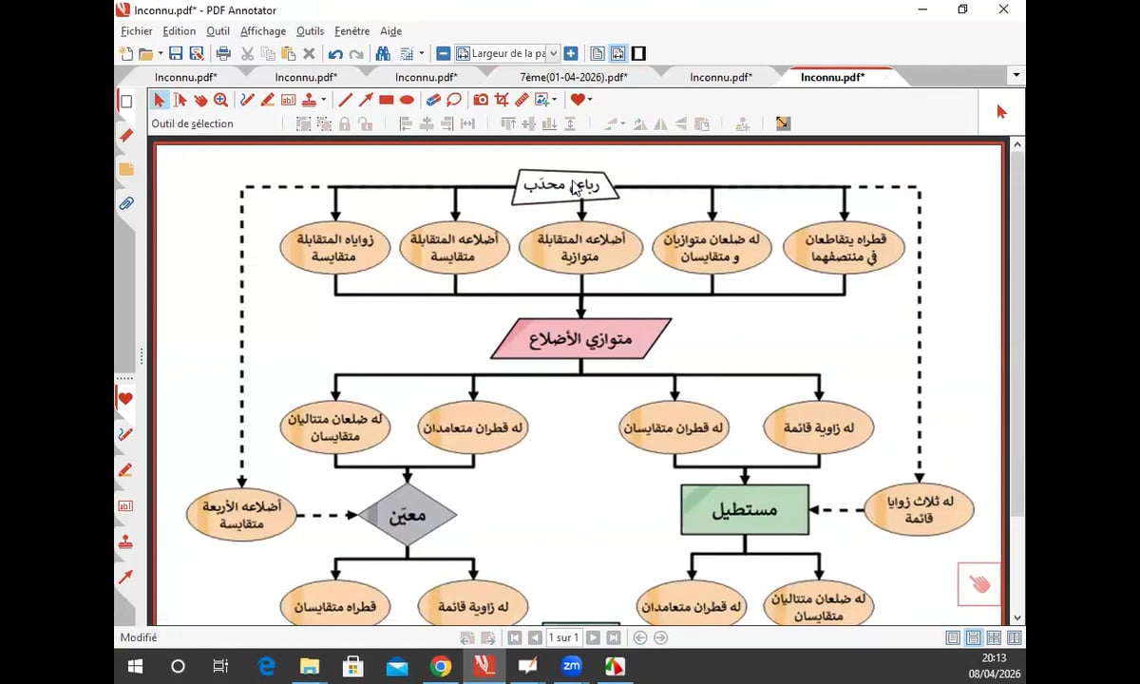The image size is (1140, 684).
Task: Open the favorites heart toolbox sidebar tab
Action: coord(124,398)
